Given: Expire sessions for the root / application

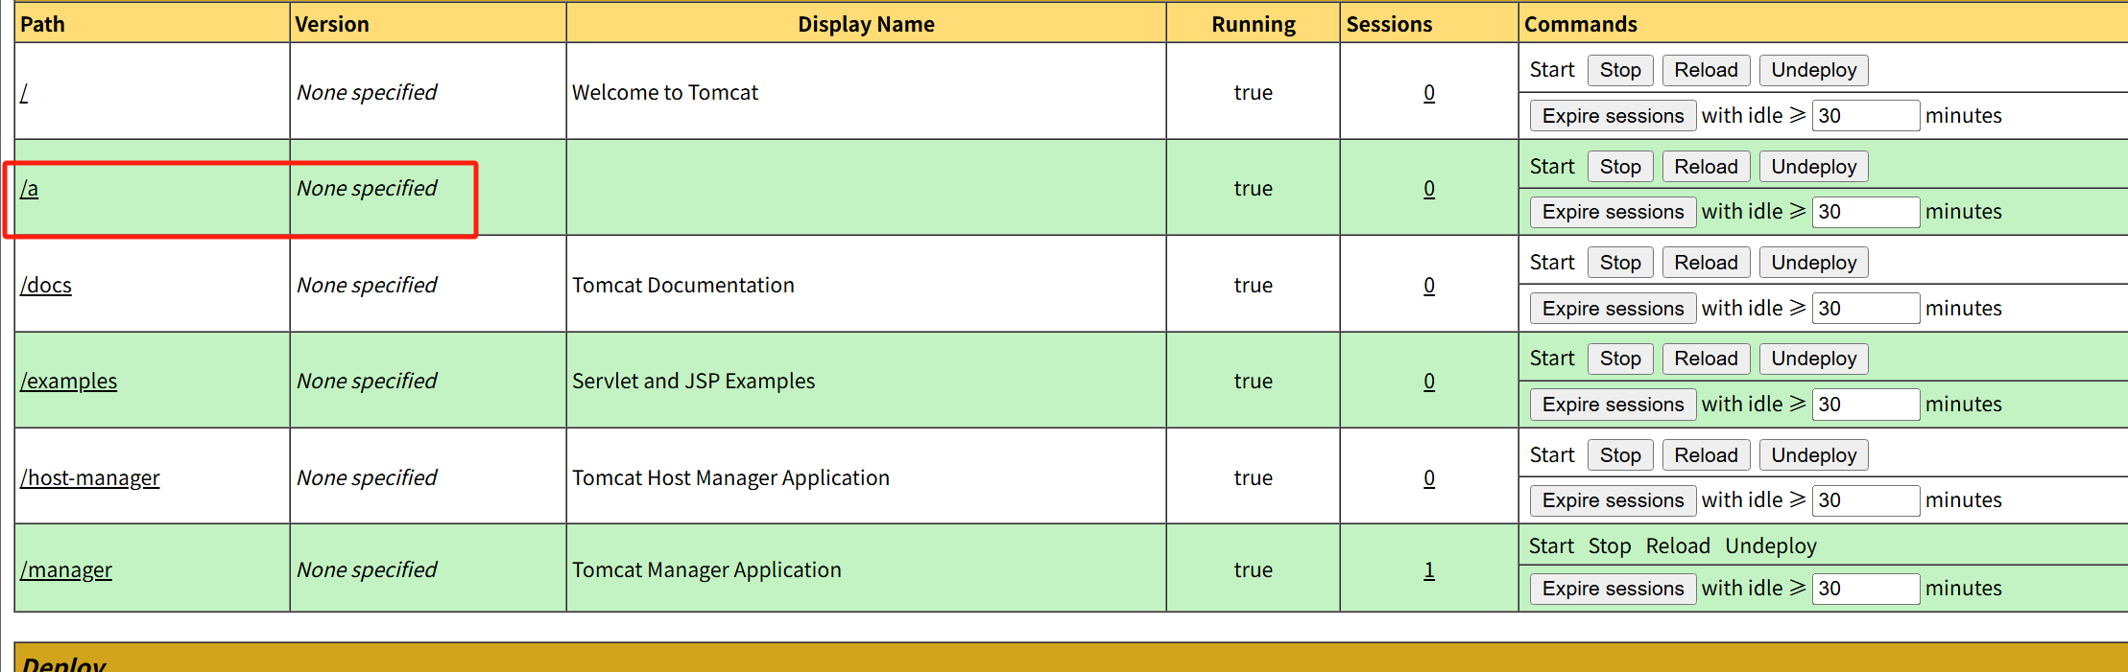Looking at the screenshot, I should 1613,116.
